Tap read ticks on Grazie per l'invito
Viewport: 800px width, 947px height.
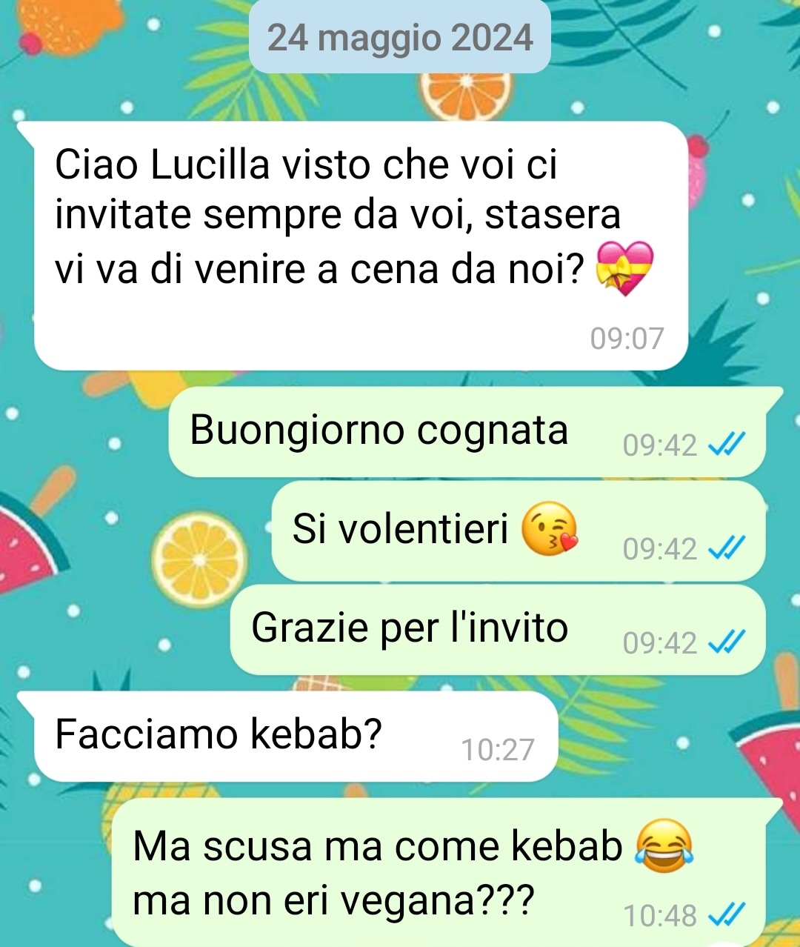tap(726, 642)
